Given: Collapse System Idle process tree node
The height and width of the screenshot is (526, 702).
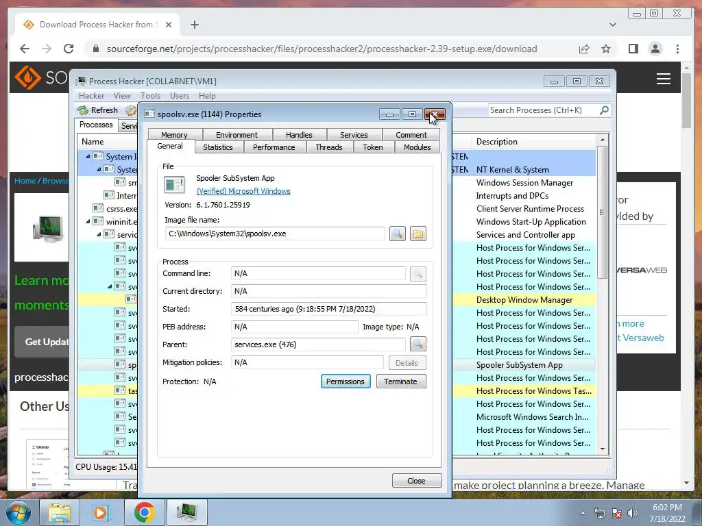Looking at the screenshot, I should point(88,157).
